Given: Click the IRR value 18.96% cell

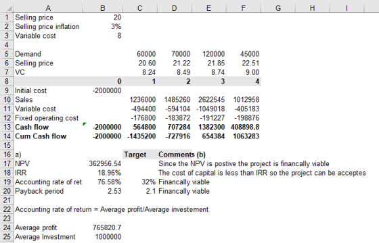Looking at the screenshot, I should (x=103, y=173).
